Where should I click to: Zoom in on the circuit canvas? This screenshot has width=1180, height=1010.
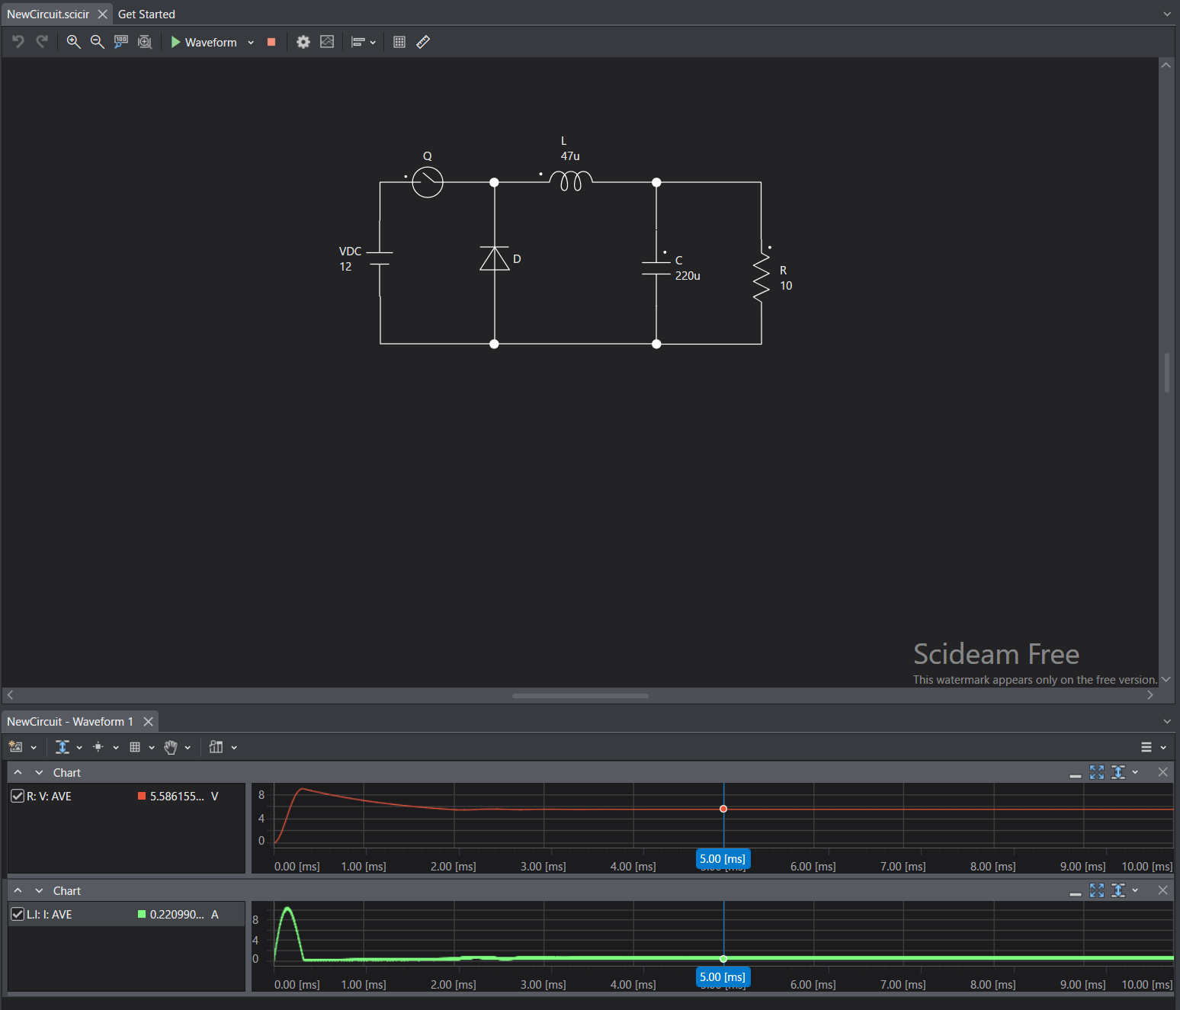pos(73,42)
